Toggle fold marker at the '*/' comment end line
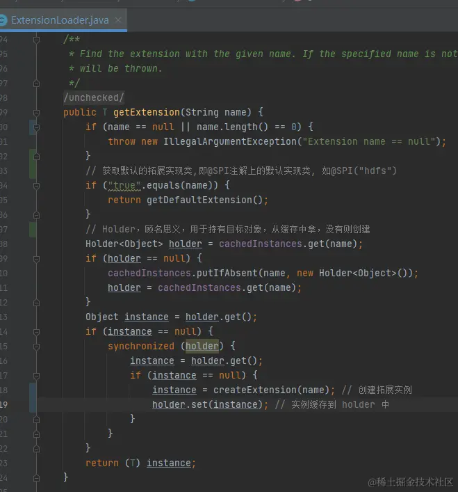This screenshot has height=492, width=458. (36, 84)
